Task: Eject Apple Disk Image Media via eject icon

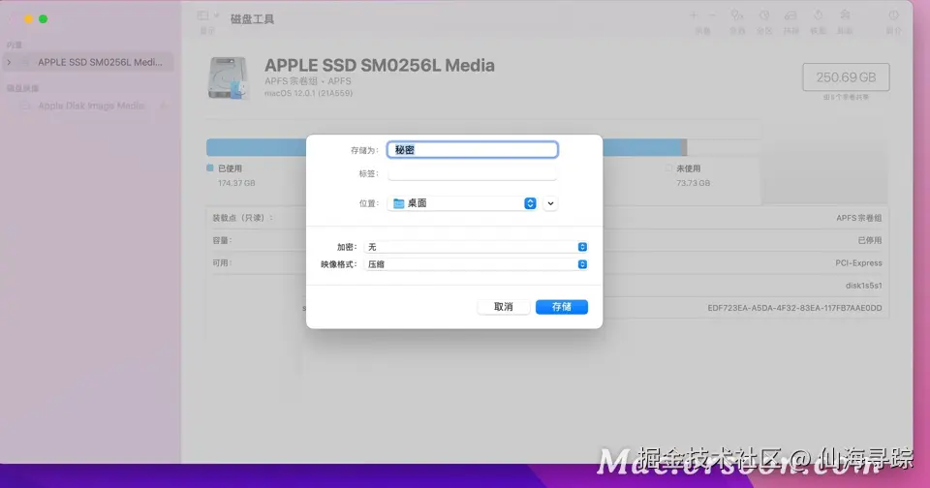Action: [164, 106]
